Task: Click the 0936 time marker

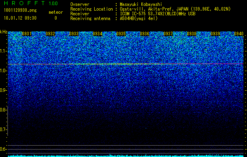Action: (x=145, y=34)
